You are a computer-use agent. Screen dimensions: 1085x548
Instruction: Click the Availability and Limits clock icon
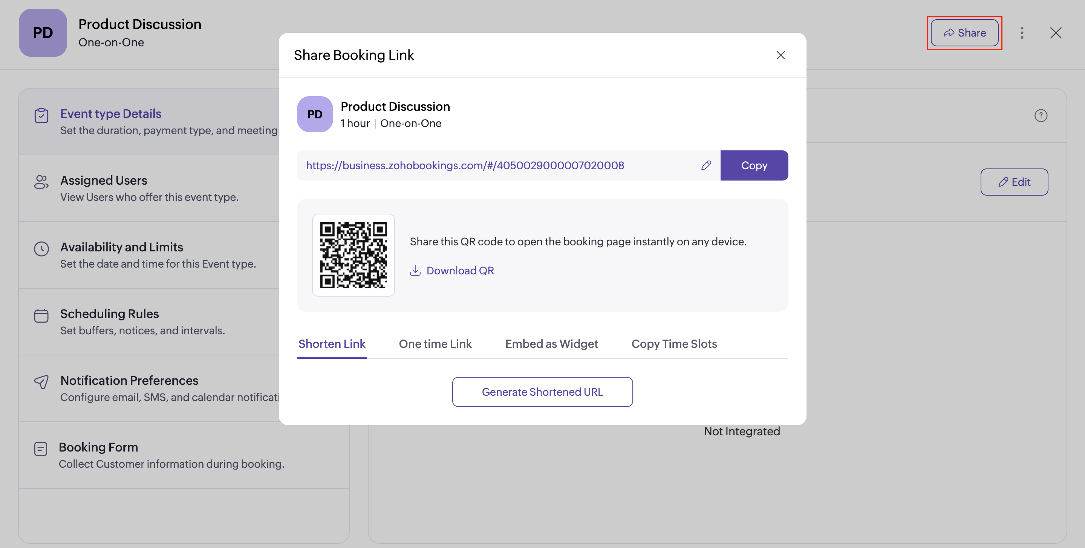[41, 248]
